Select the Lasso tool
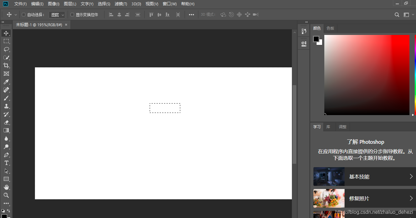 (6, 49)
